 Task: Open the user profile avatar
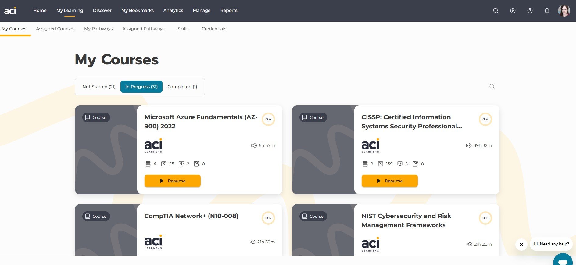tap(564, 11)
